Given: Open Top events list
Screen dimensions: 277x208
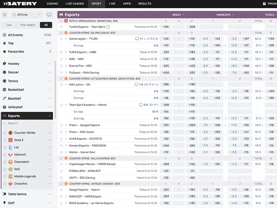Looking at the screenshot, I should [x=27, y=43].
